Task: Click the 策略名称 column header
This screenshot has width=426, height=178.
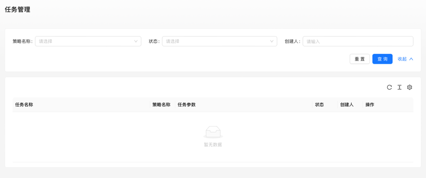Action: (x=162, y=105)
